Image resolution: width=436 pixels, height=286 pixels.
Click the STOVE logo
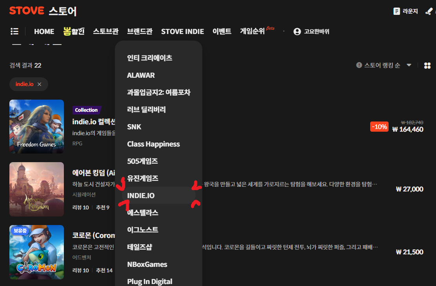pos(27,11)
